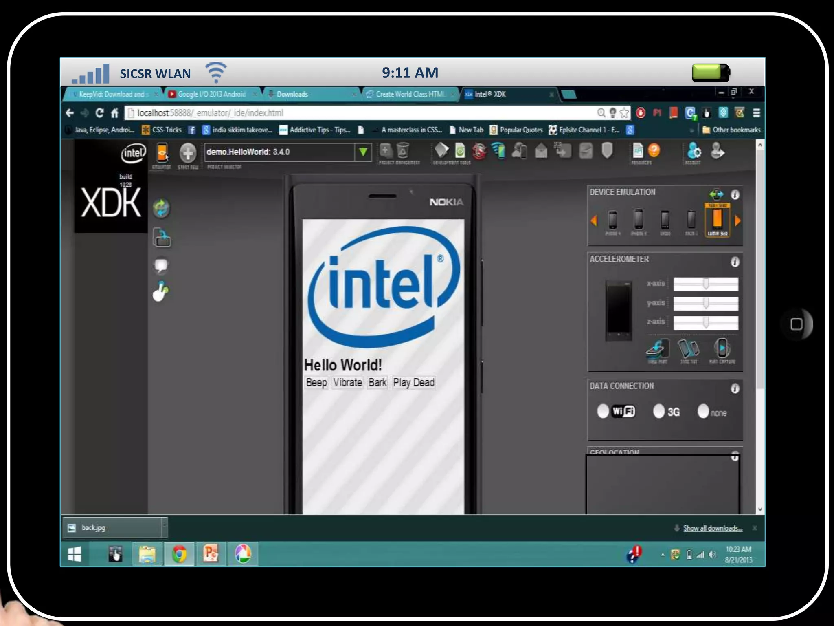Click the trash can delete project icon

pos(402,151)
